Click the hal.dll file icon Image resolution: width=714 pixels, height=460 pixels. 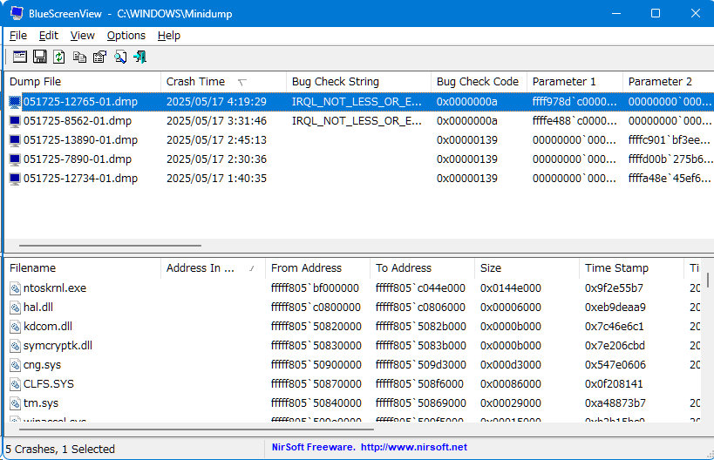click(16, 308)
